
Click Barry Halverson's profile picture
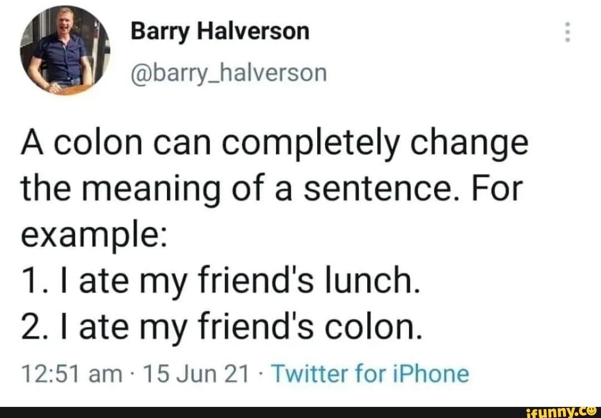(x=65, y=50)
